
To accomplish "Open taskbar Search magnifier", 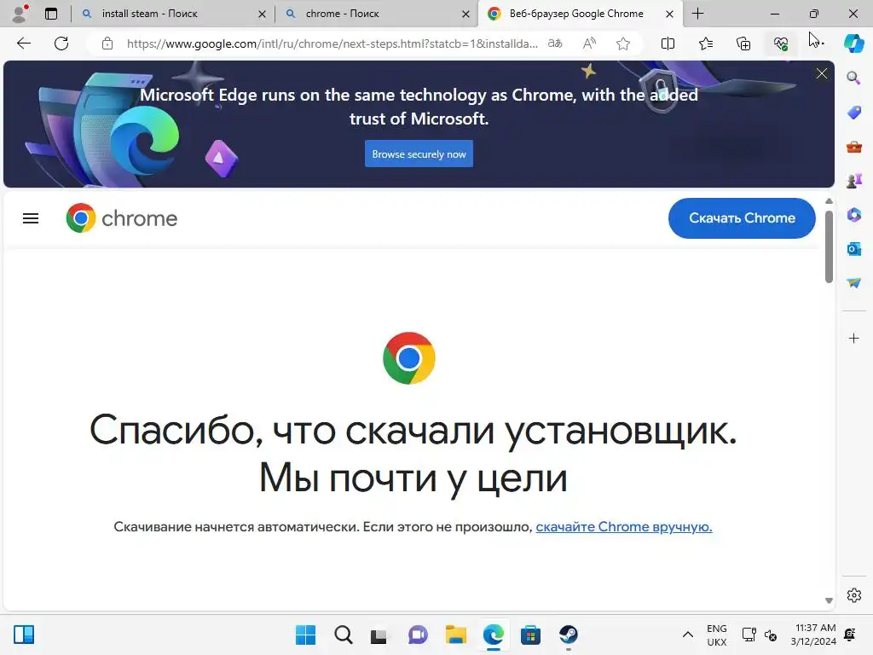I will (343, 635).
